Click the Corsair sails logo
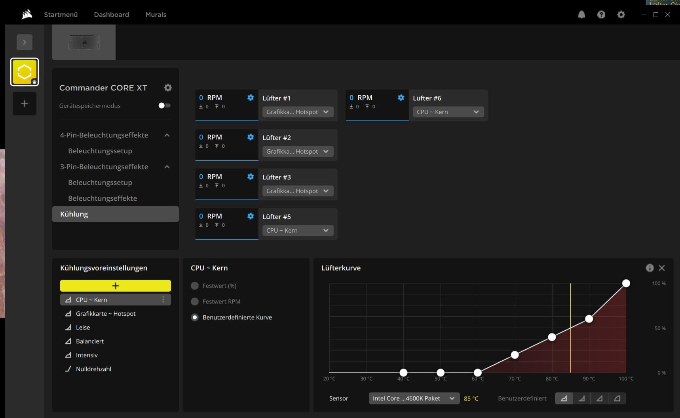Image resolution: width=680 pixels, height=418 pixels. click(27, 15)
